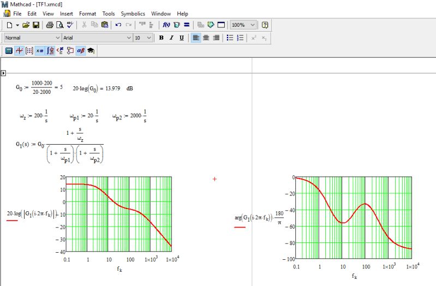Select the ωp1 := 20 definition

coord(84,116)
